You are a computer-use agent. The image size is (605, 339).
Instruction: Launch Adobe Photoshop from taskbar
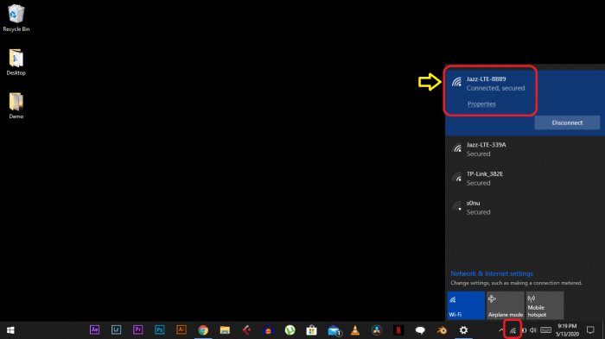159,330
